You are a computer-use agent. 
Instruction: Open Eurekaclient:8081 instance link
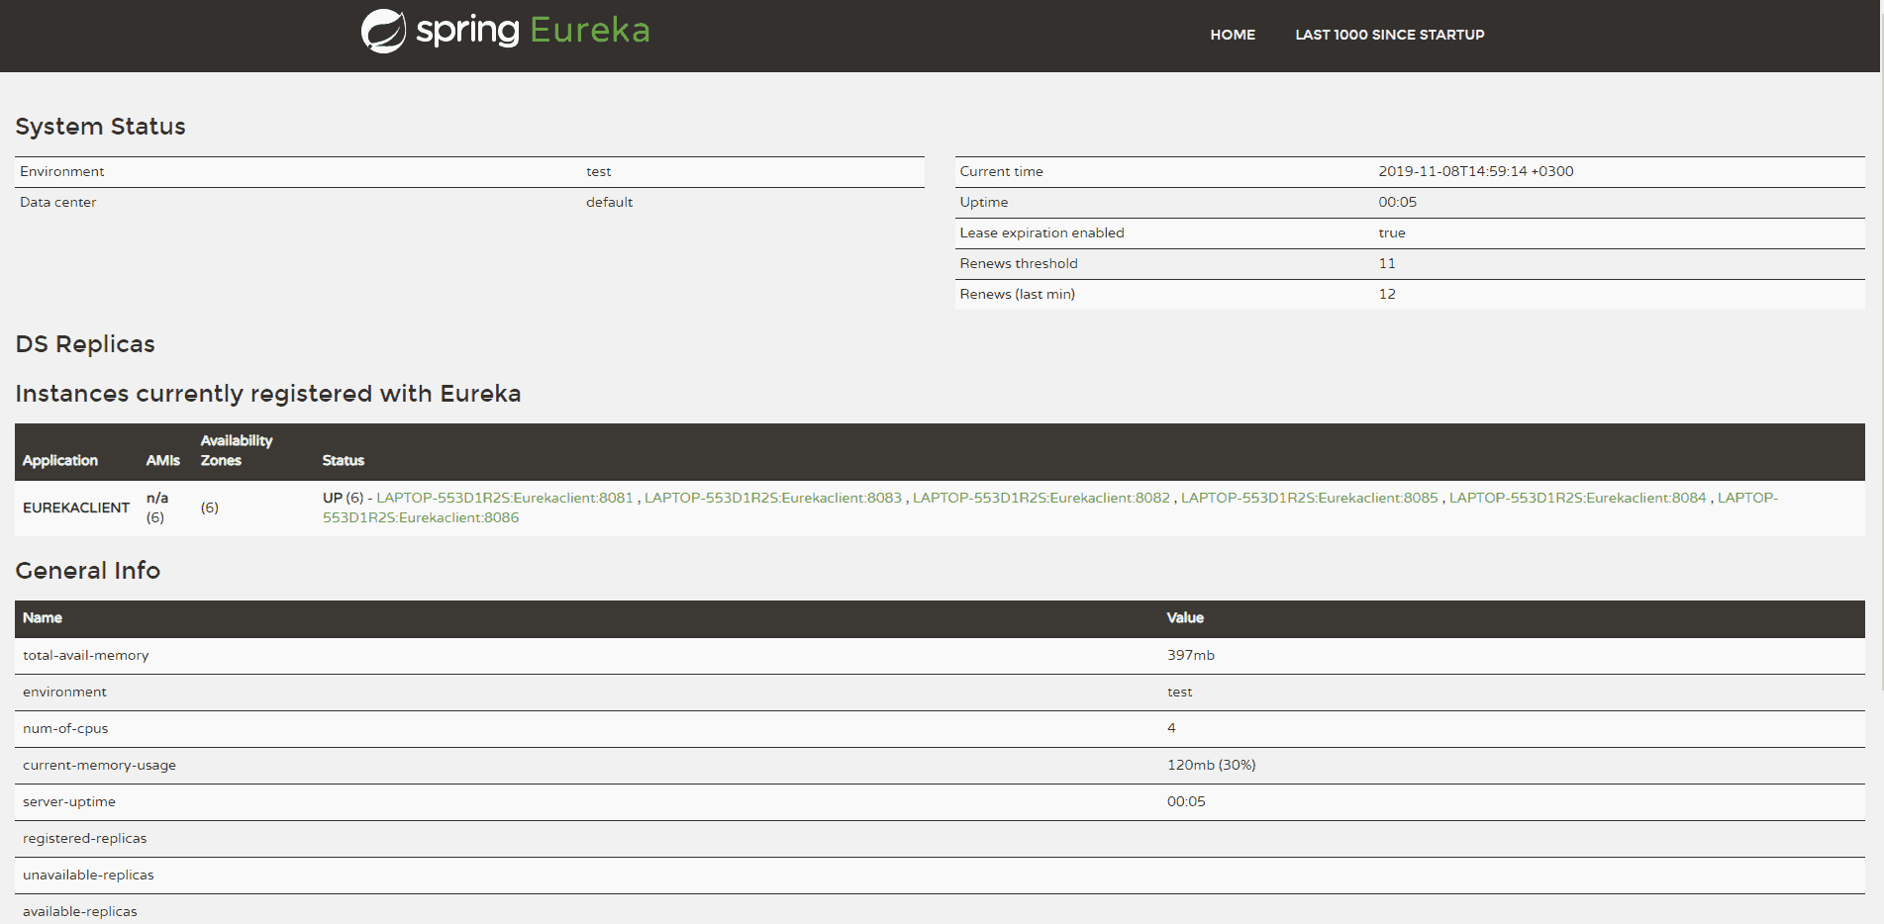coord(505,498)
